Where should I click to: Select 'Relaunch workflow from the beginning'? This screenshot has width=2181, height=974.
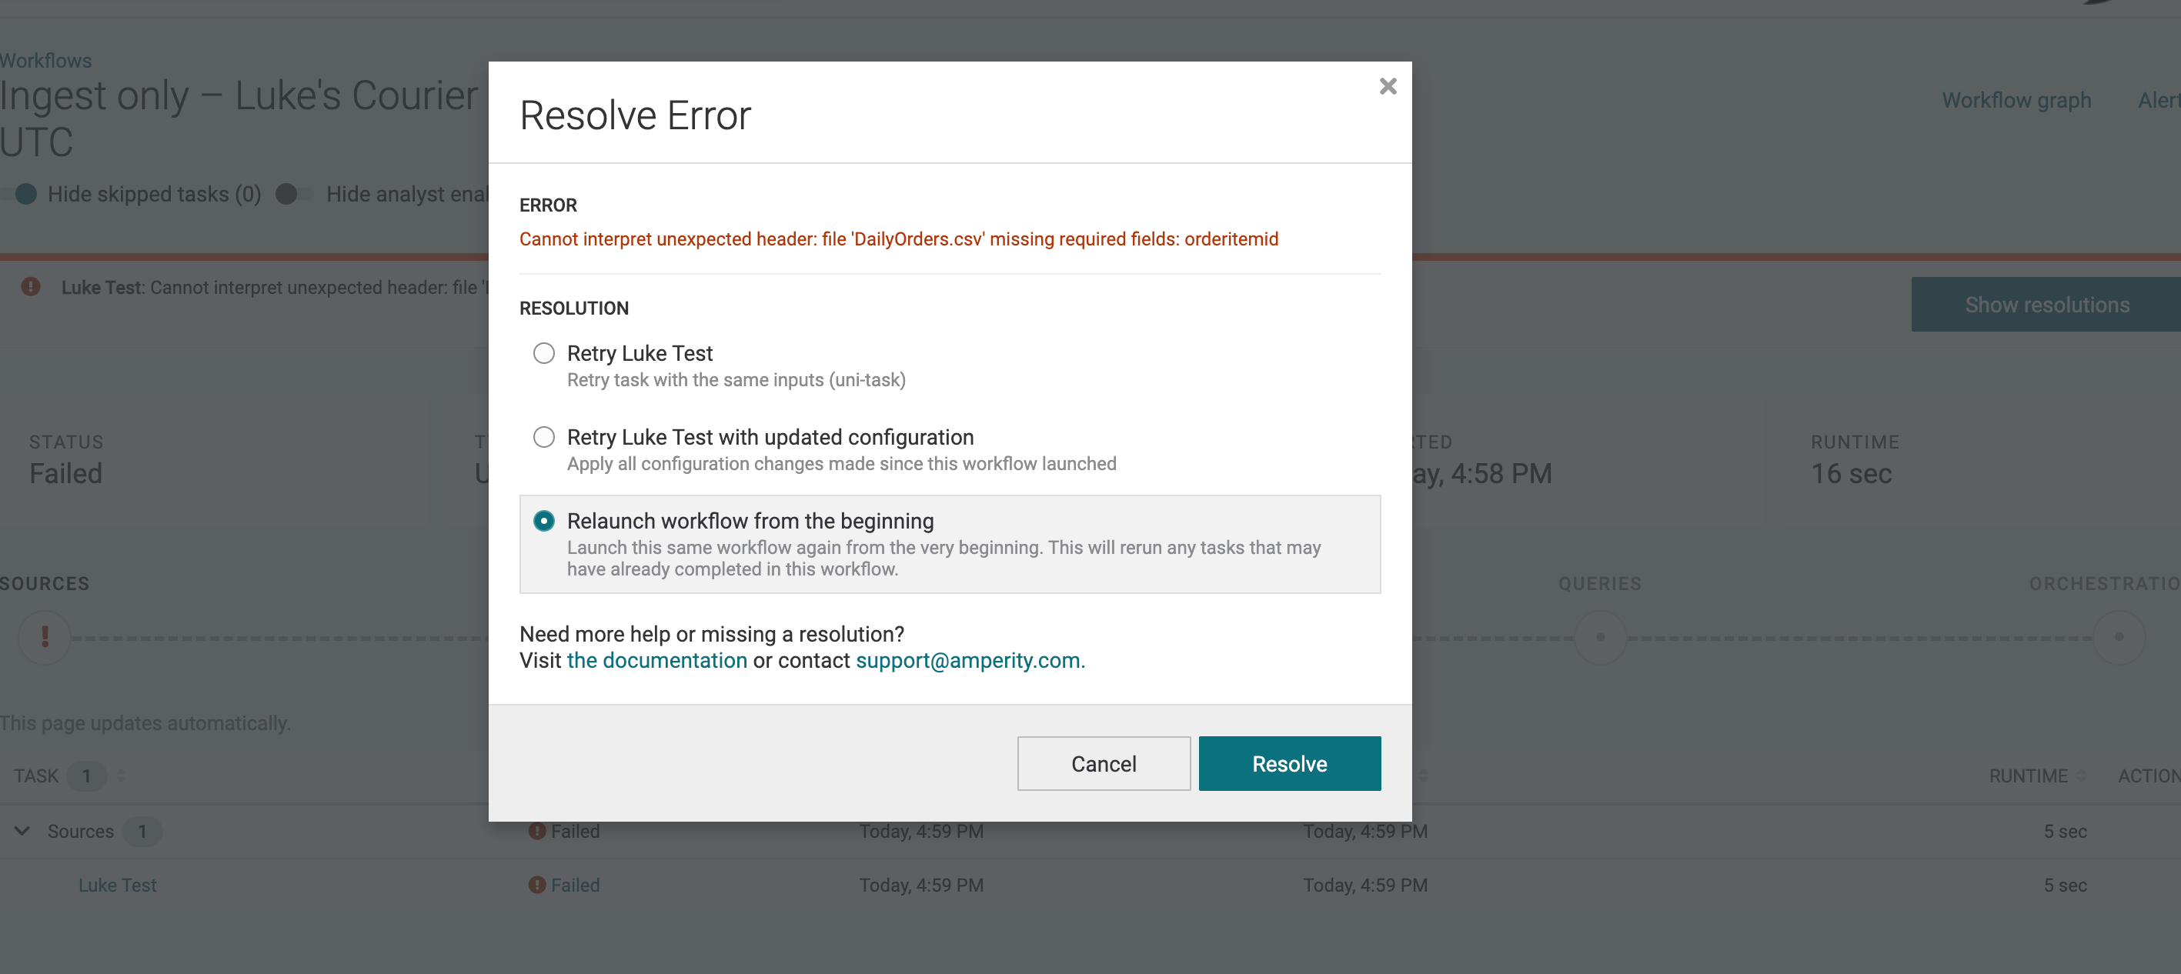point(544,520)
